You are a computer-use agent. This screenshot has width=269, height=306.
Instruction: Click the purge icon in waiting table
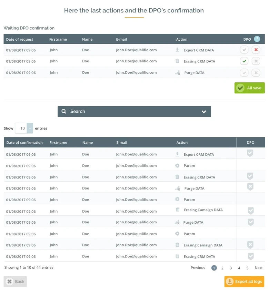(178, 73)
